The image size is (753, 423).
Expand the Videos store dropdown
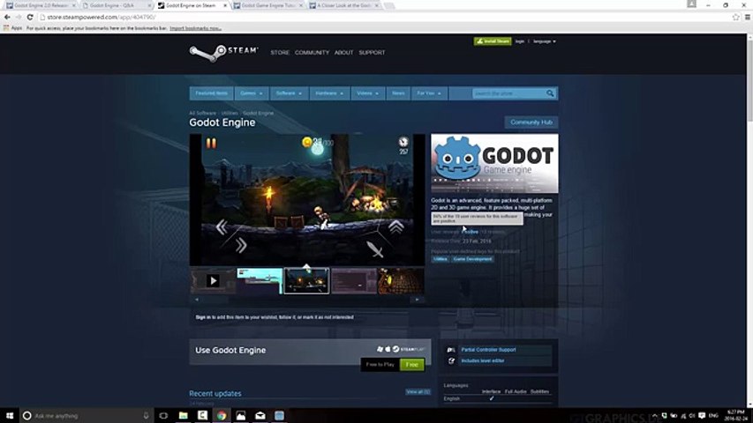point(367,93)
